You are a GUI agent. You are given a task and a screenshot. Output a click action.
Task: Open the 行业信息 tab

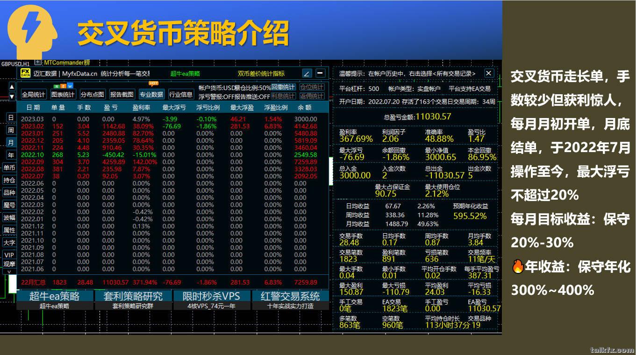coord(181,94)
